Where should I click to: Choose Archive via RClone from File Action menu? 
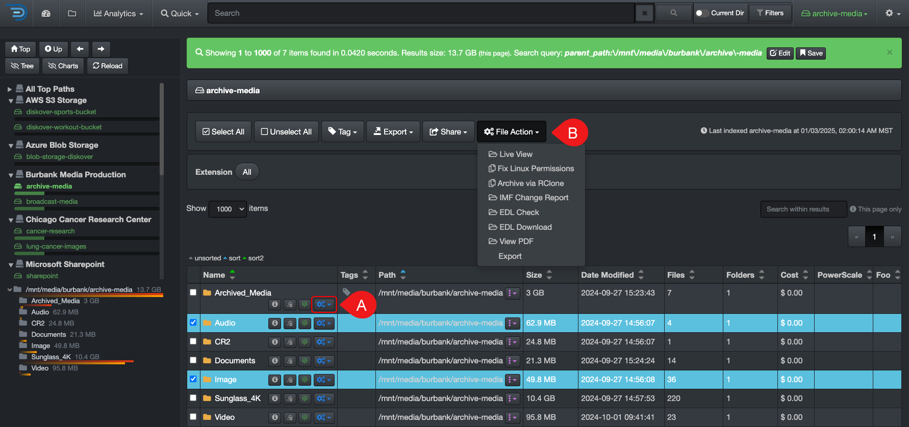531,183
